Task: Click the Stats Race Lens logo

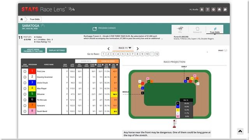Action: click(48, 9)
